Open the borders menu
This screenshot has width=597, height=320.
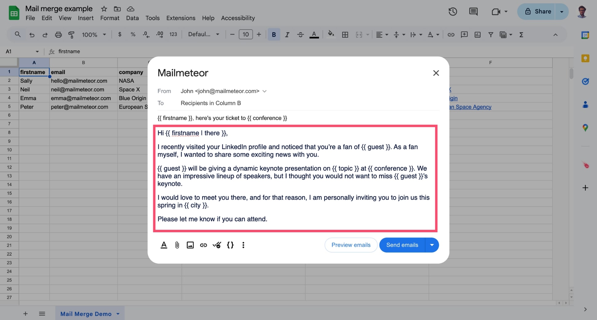(x=345, y=35)
